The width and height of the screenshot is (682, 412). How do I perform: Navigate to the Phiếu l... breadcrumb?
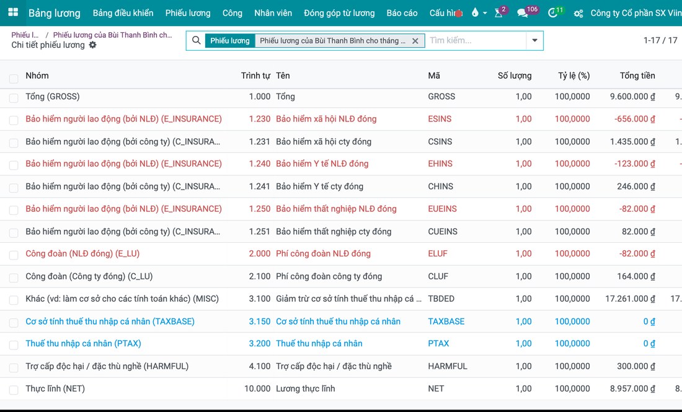pyautogui.click(x=25, y=35)
